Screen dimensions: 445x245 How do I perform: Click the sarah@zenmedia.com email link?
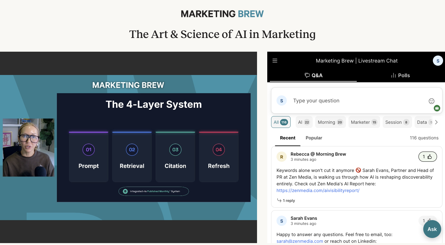coord(300,241)
